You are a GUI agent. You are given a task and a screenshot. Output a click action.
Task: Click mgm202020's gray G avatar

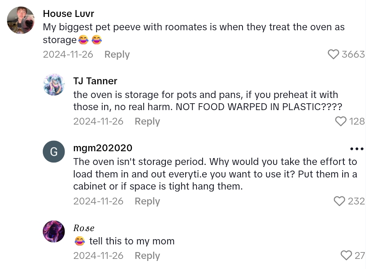pyautogui.click(x=54, y=152)
